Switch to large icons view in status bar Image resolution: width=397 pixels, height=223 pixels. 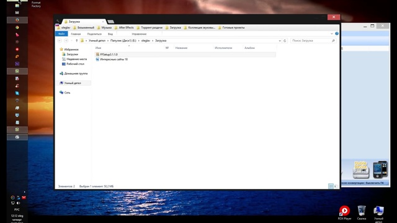click(x=336, y=186)
